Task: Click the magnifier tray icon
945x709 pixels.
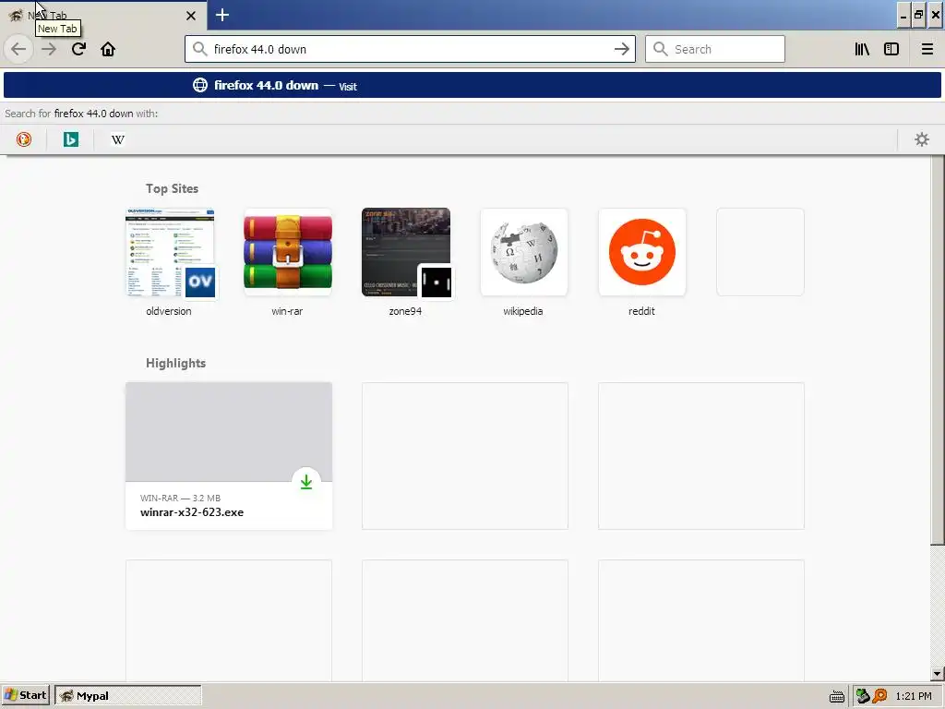Action: point(879,696)
